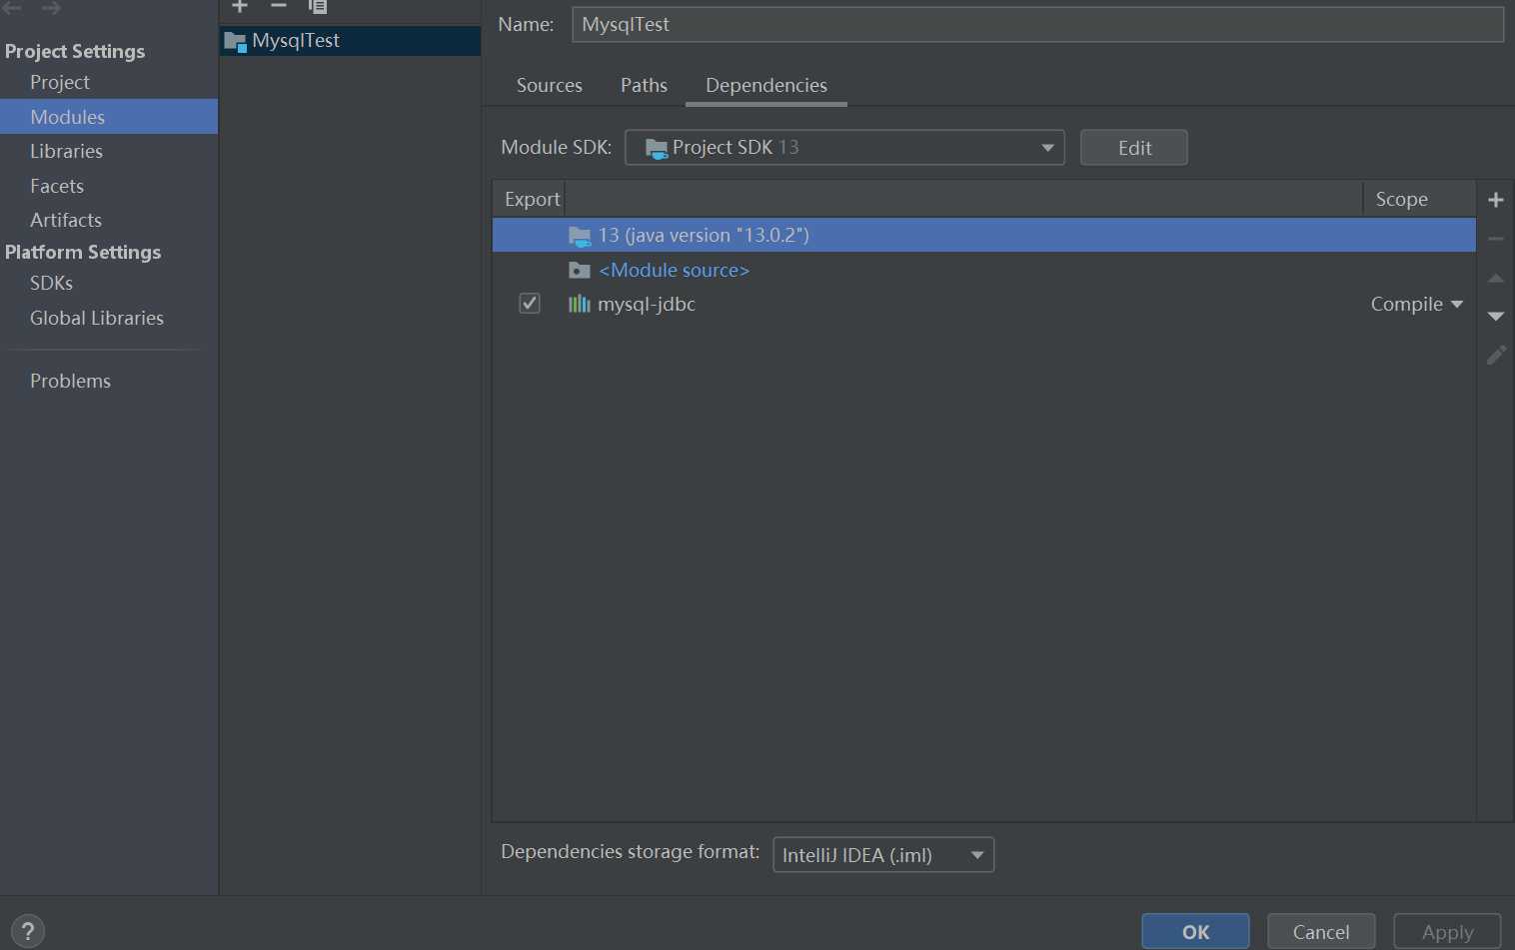Confirm with the OK button
Image resolution: width=1515 pixels, height=950 pixels.
(x=1195, y=931)
